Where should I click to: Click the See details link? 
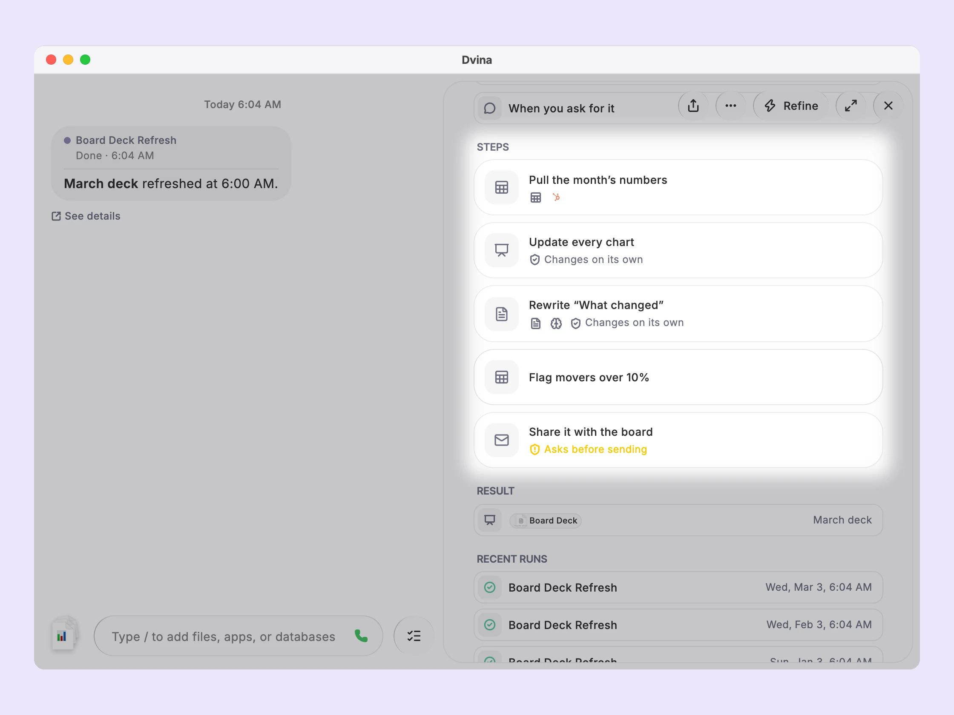[86, 216]
